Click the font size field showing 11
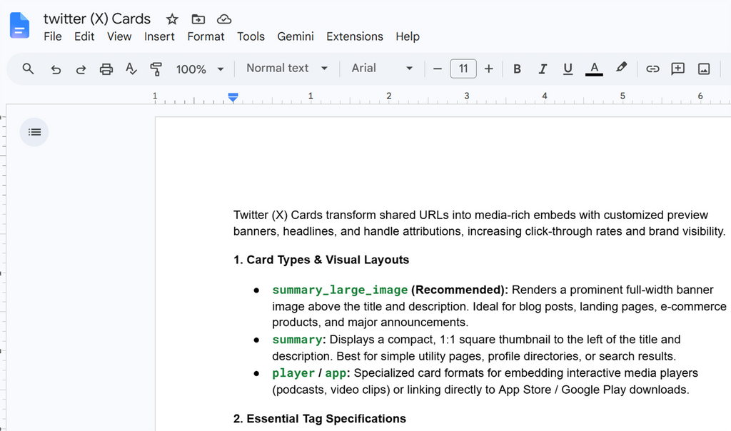 (x=463, y=69)
